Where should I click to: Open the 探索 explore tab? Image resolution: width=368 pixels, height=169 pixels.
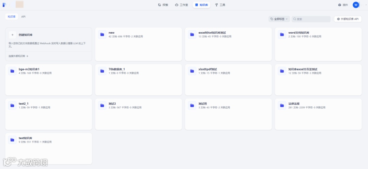[163, 5]
